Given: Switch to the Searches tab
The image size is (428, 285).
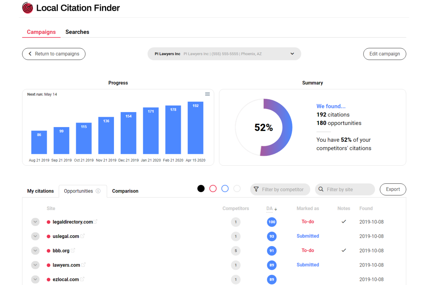Looking at the screenshot, I should (77, 32).
